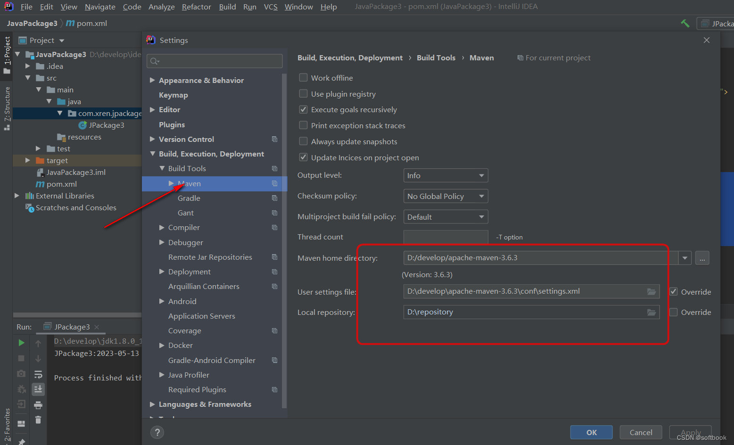The width and height of the screenshot is (734, 445).
Task: Expand the Compiler settings node
Action: (x=162, y=227)
